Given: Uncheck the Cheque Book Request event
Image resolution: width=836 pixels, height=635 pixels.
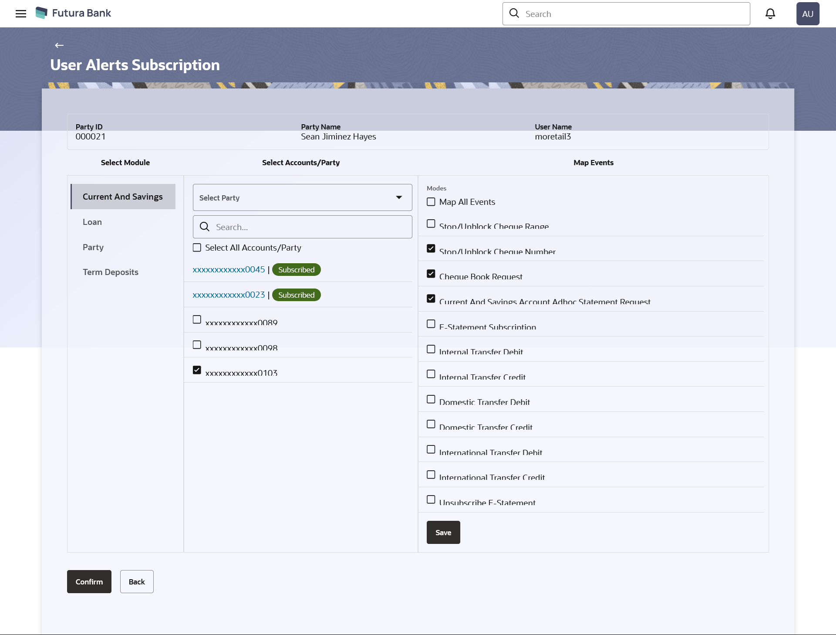Looking at the screenshot, I should click(431, 274).
